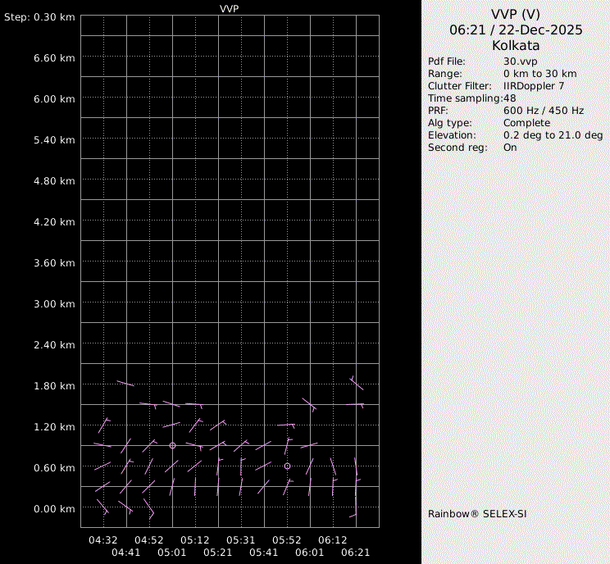Click the calm wind circle at 0.60 km

point(287,466)
